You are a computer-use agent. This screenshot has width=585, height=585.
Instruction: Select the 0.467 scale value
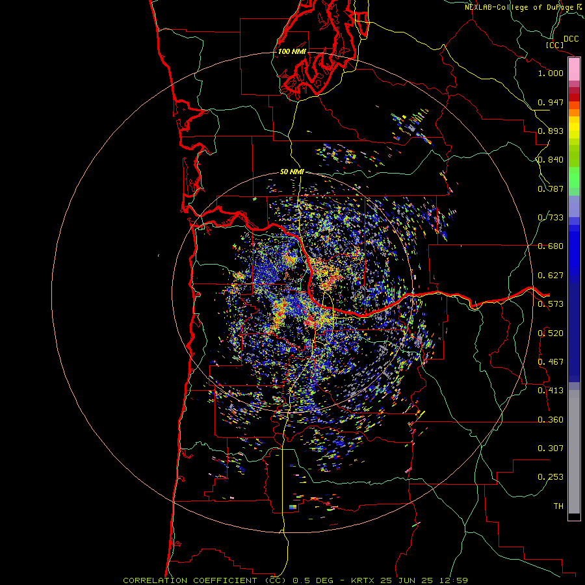point(551,362)
